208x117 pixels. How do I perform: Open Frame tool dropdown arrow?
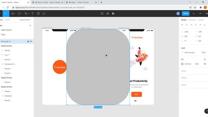pos(15,14)
